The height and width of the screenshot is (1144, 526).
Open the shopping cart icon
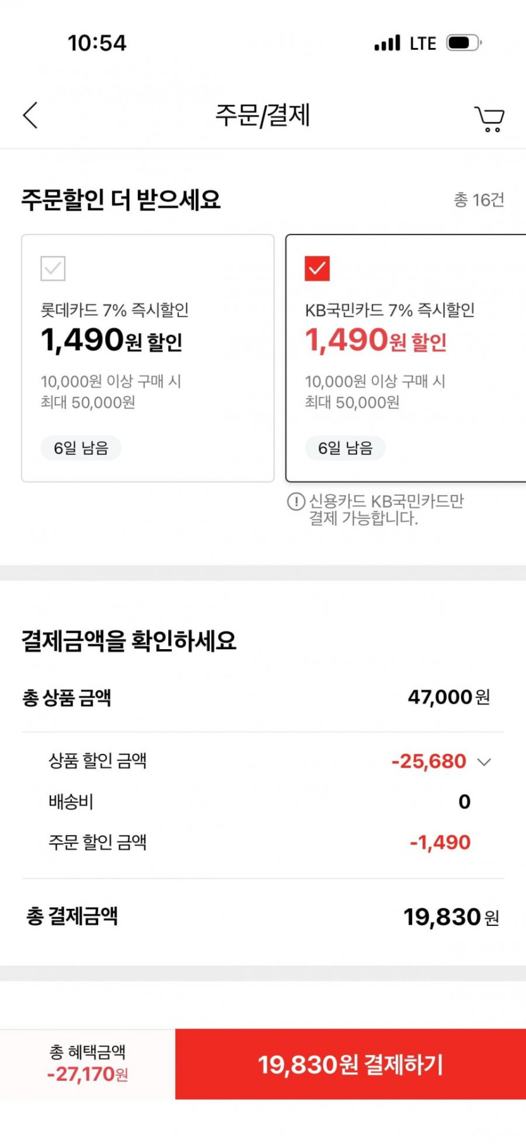tap(489, 118)
